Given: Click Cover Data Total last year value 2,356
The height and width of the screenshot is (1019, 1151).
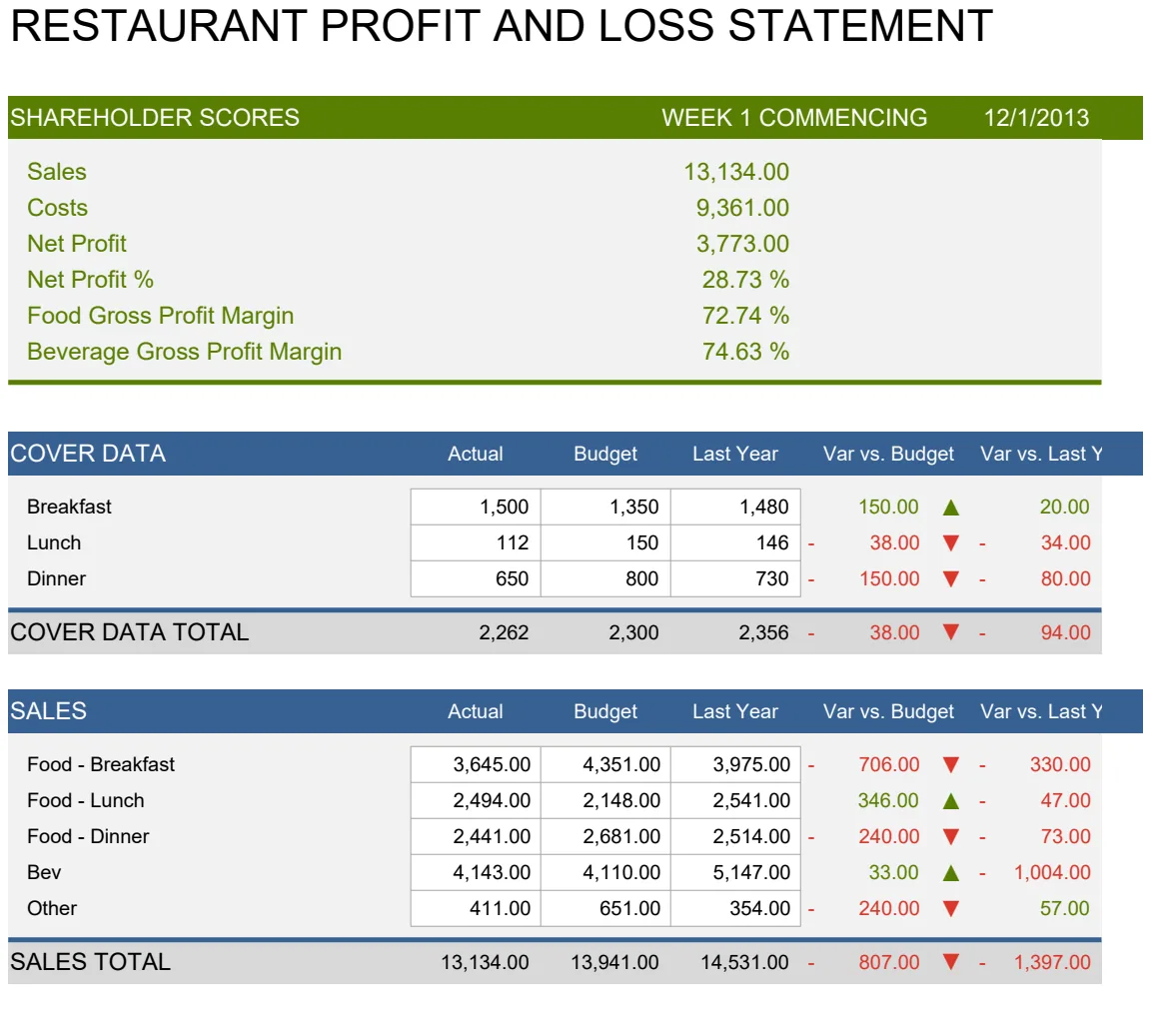Looking at the screenshot, I should coord(763,632).
